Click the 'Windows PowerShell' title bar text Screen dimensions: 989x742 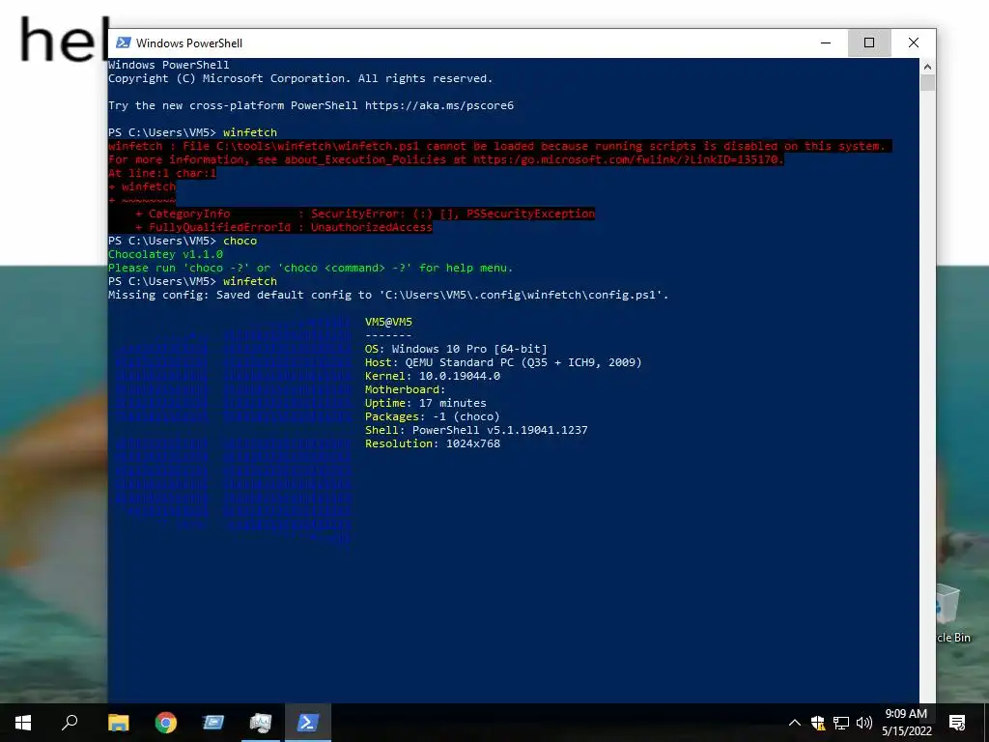(x=189, y=43)
